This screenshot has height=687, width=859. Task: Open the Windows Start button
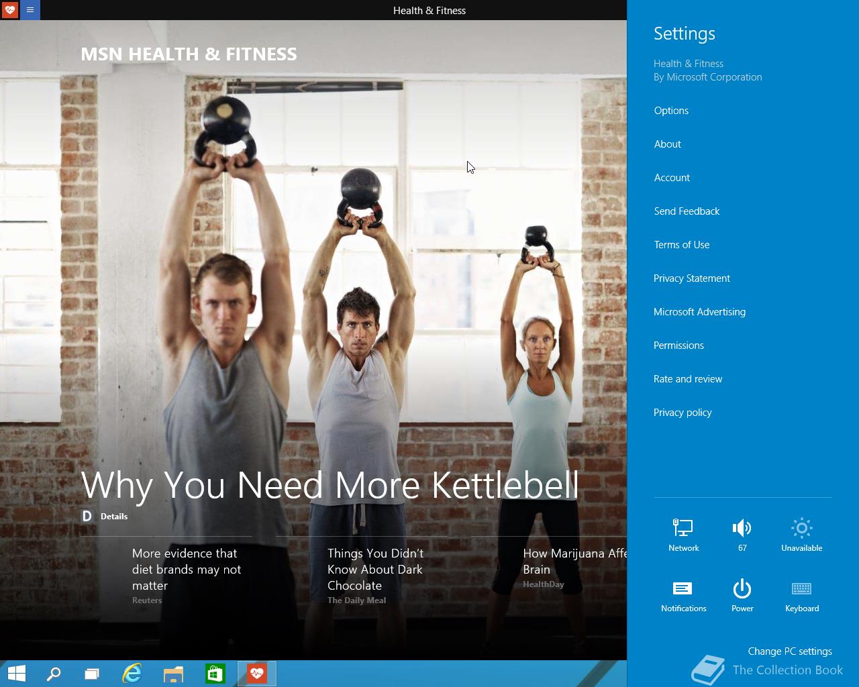(16, 674)
